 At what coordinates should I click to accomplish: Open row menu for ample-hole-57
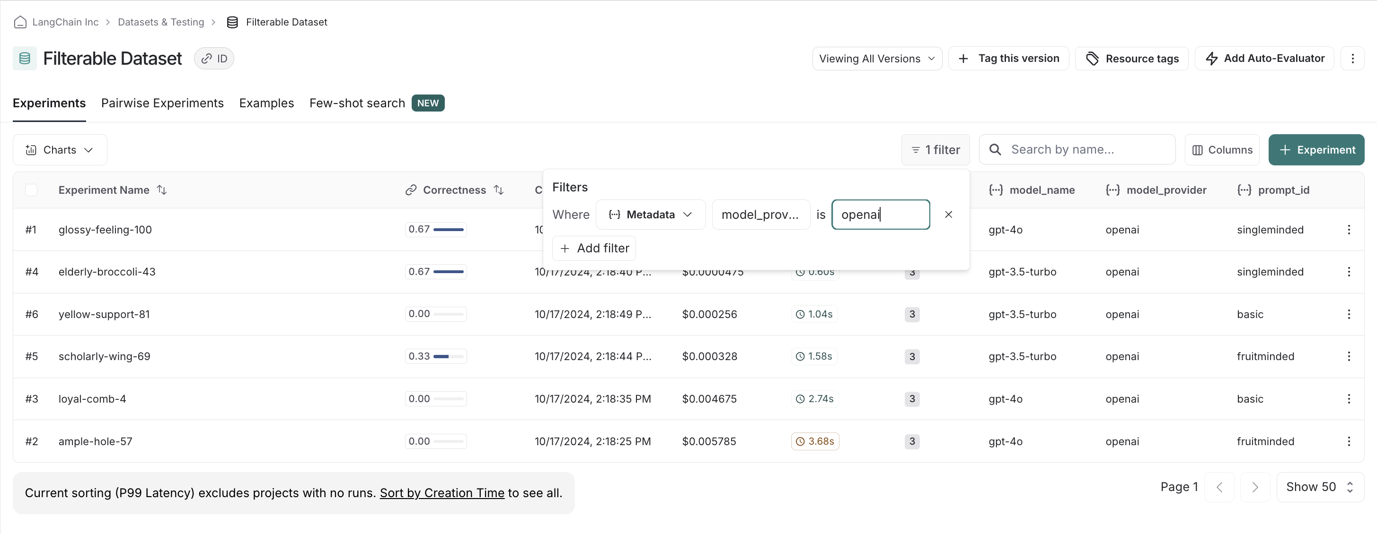(1349, 442)
